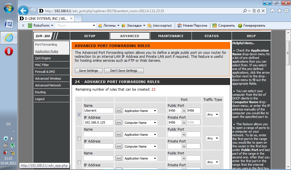291x170 pixels.
Task: Click the RoboForm logo icon
Action: coord(30,25)
